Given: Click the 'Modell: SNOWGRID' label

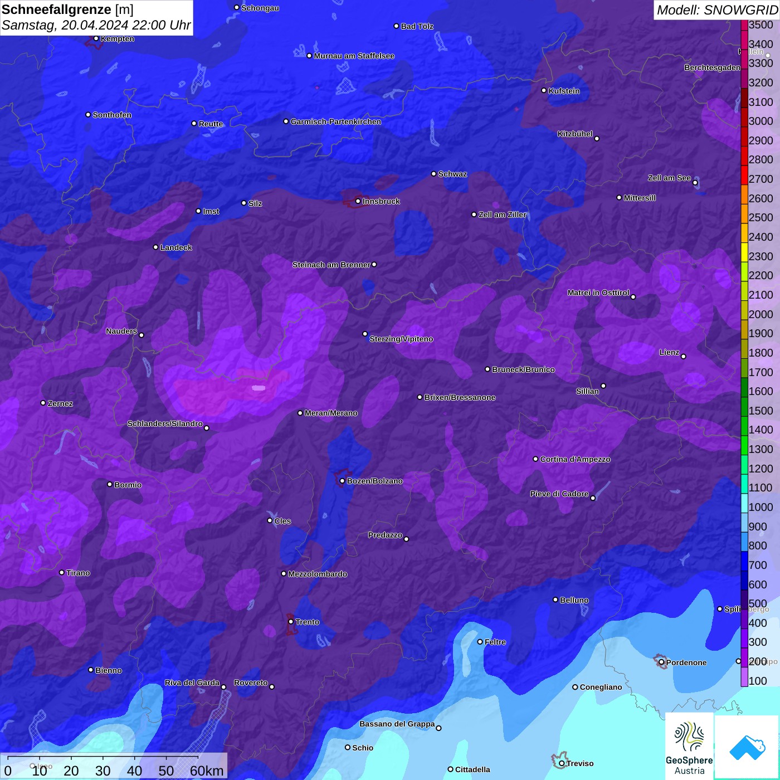Looking at the screenshot, I should [x=716, y=9].
